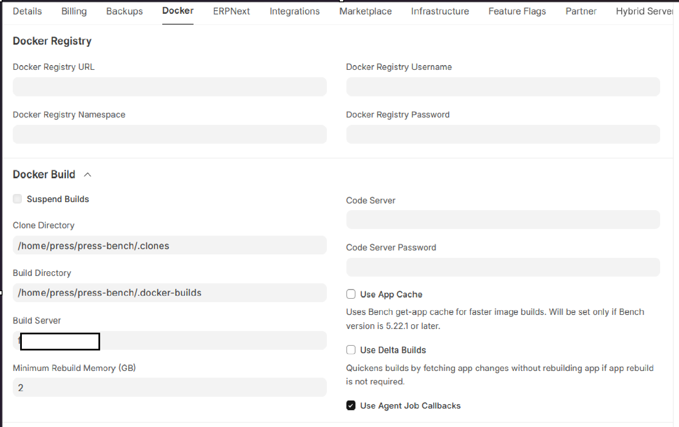Click the Docker Registry section heading
Screen dimensions: 679x427
(52, 41)
